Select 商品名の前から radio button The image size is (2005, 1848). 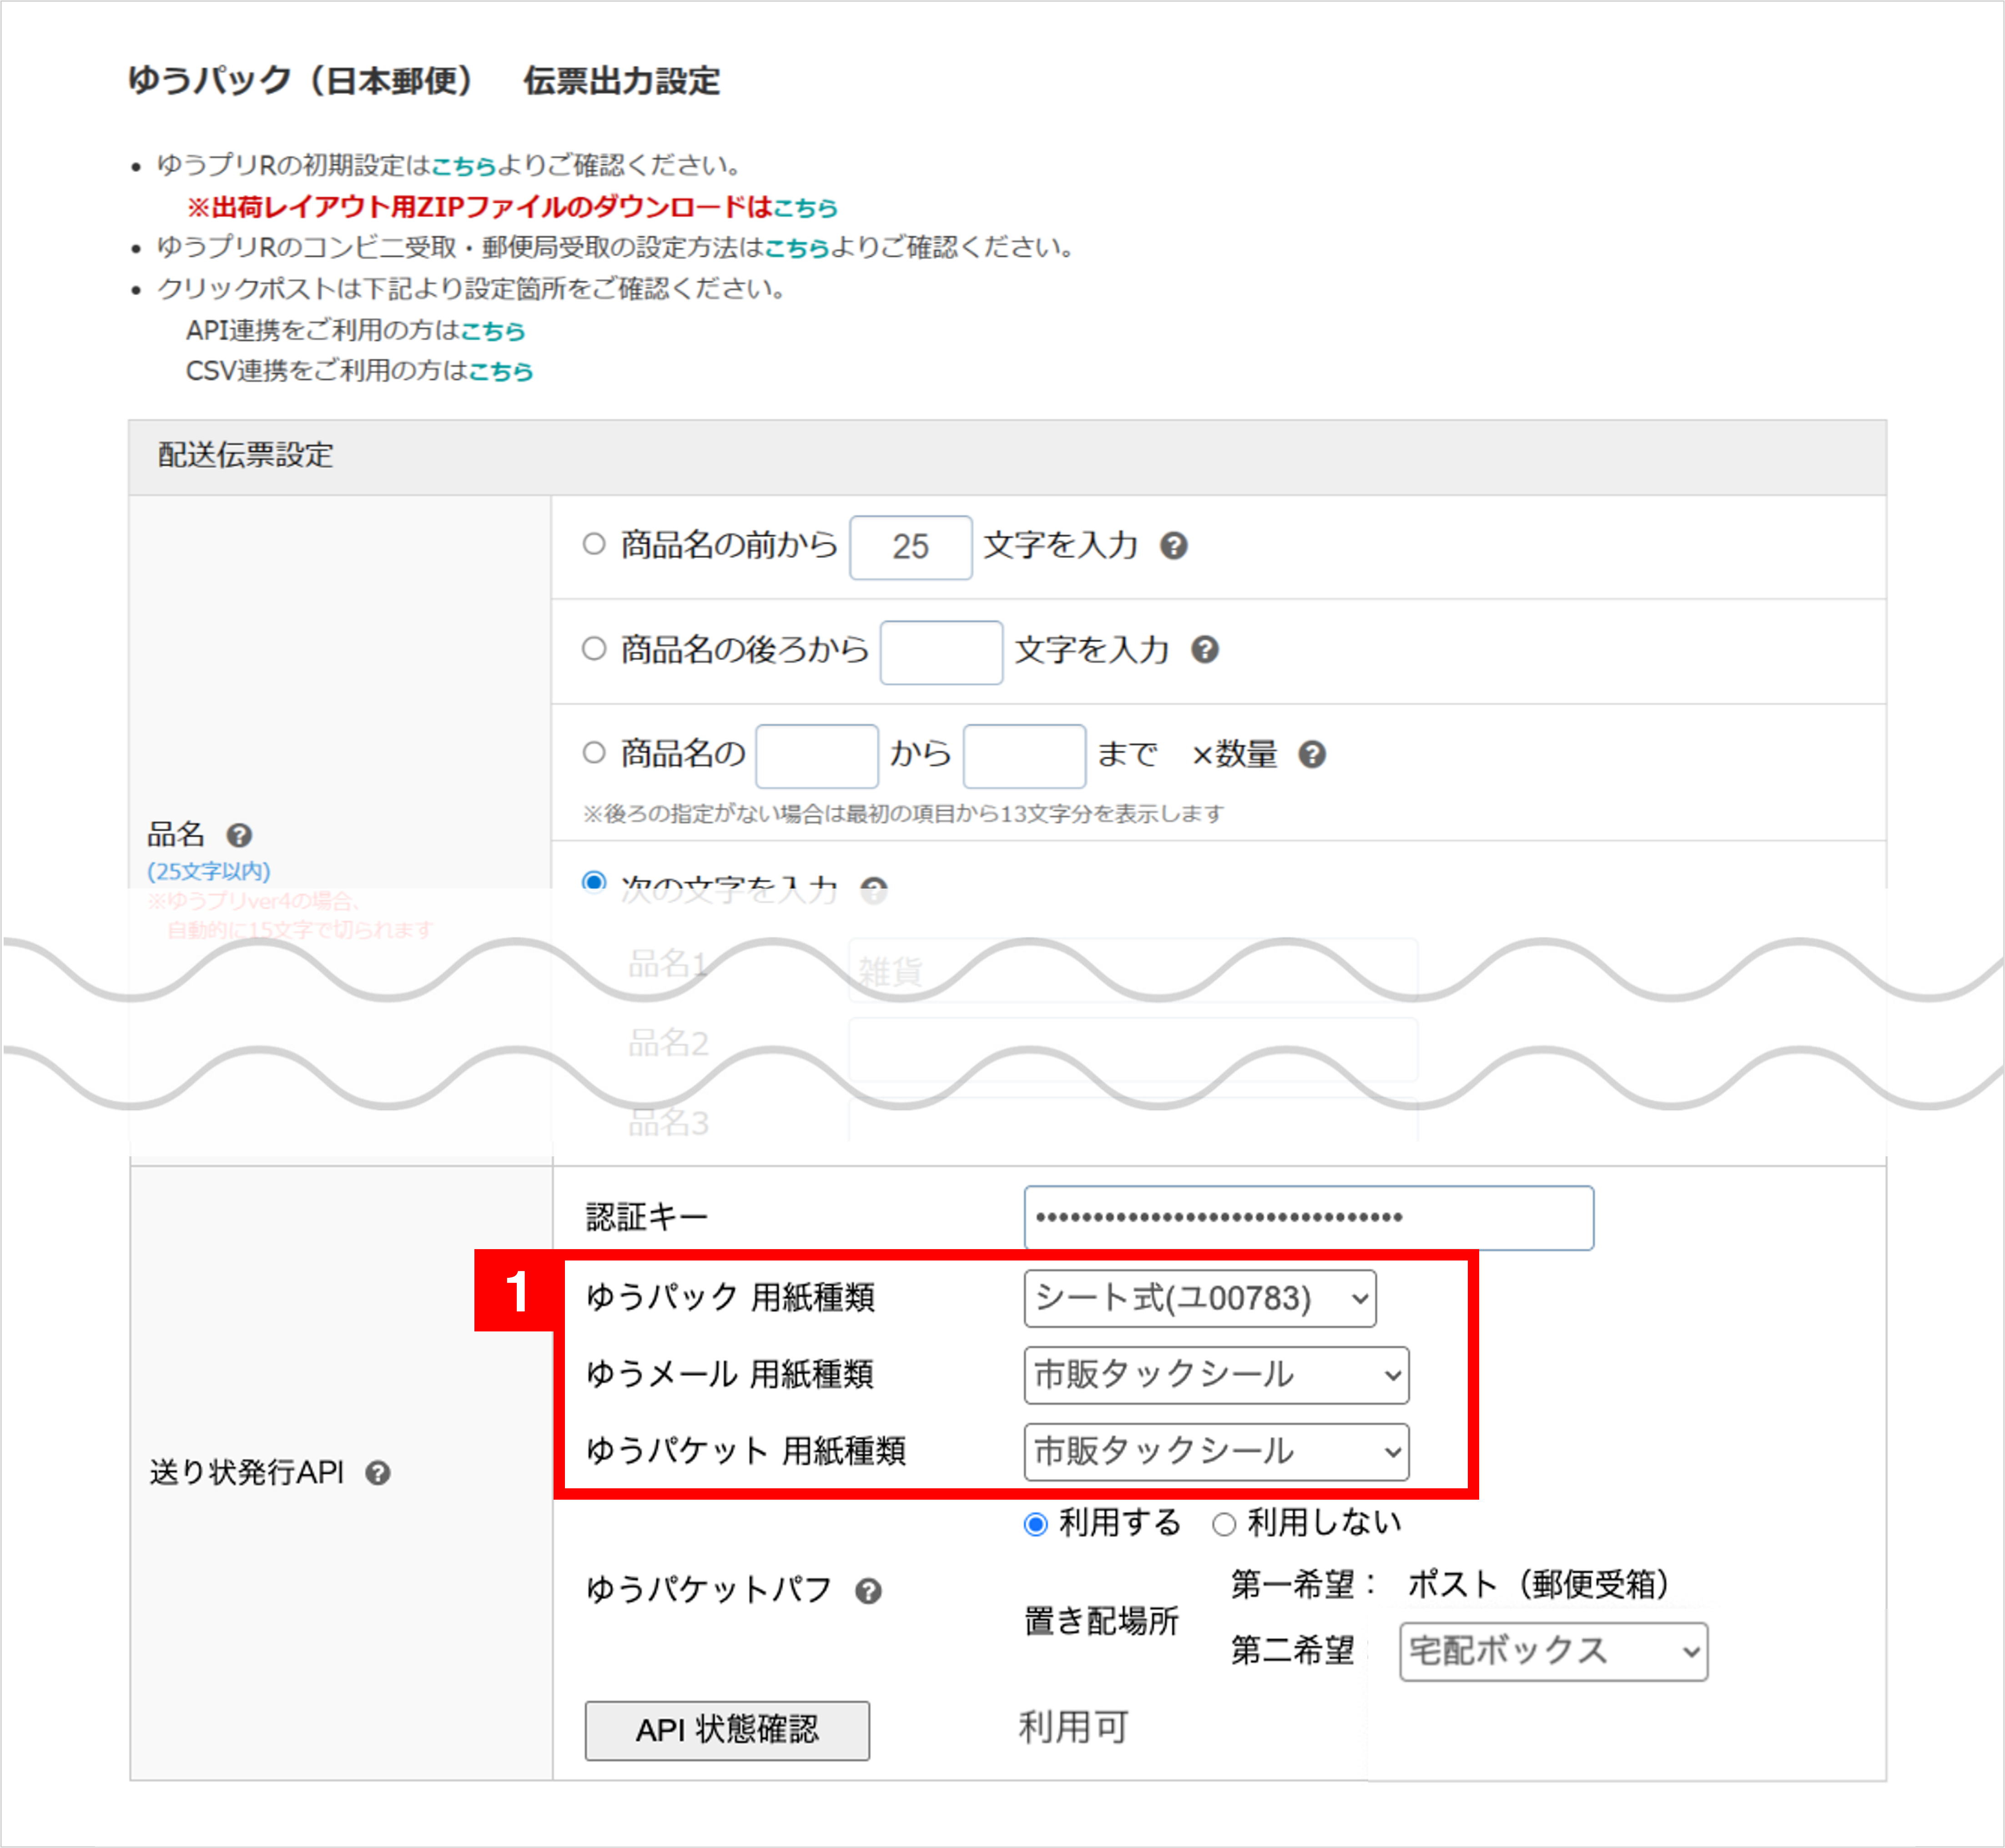pyautogui.click(x=594, y=544)
